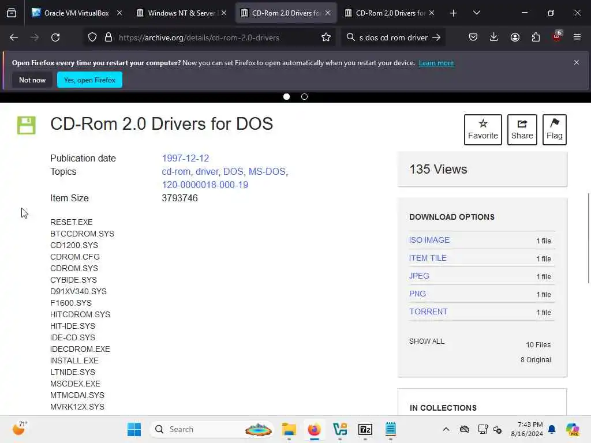Select the second carousel dot
This screenshot has height=443, width=591.
point(305,97)
